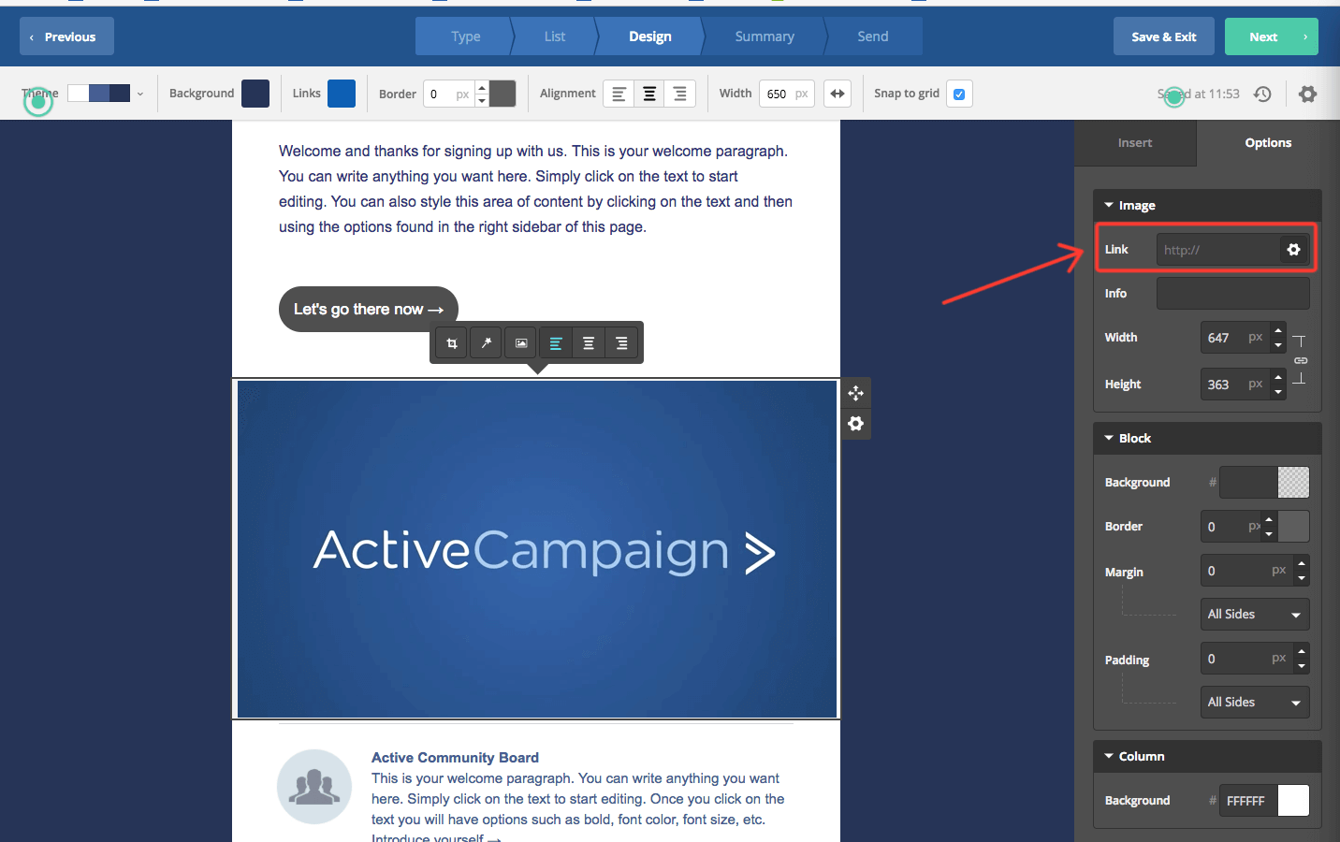The width and height of the screenshot is (1340, 842).
Task: Increase Block Padding stepper
Action: pos(1302,651)
